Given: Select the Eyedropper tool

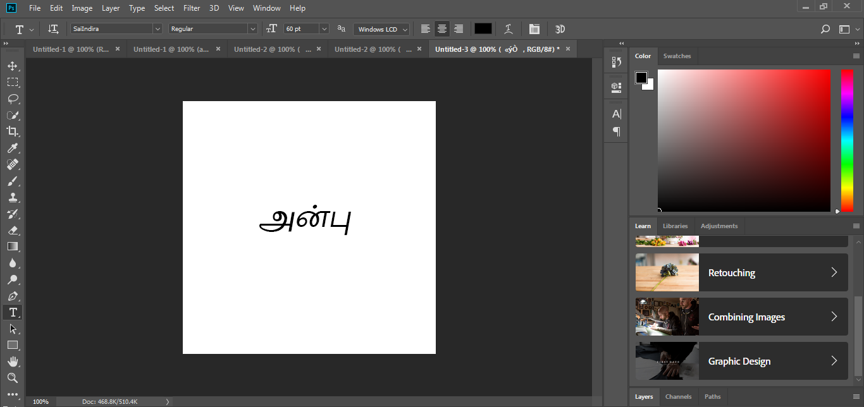Looking at the screenshot, I should click(x=13, y=148).
